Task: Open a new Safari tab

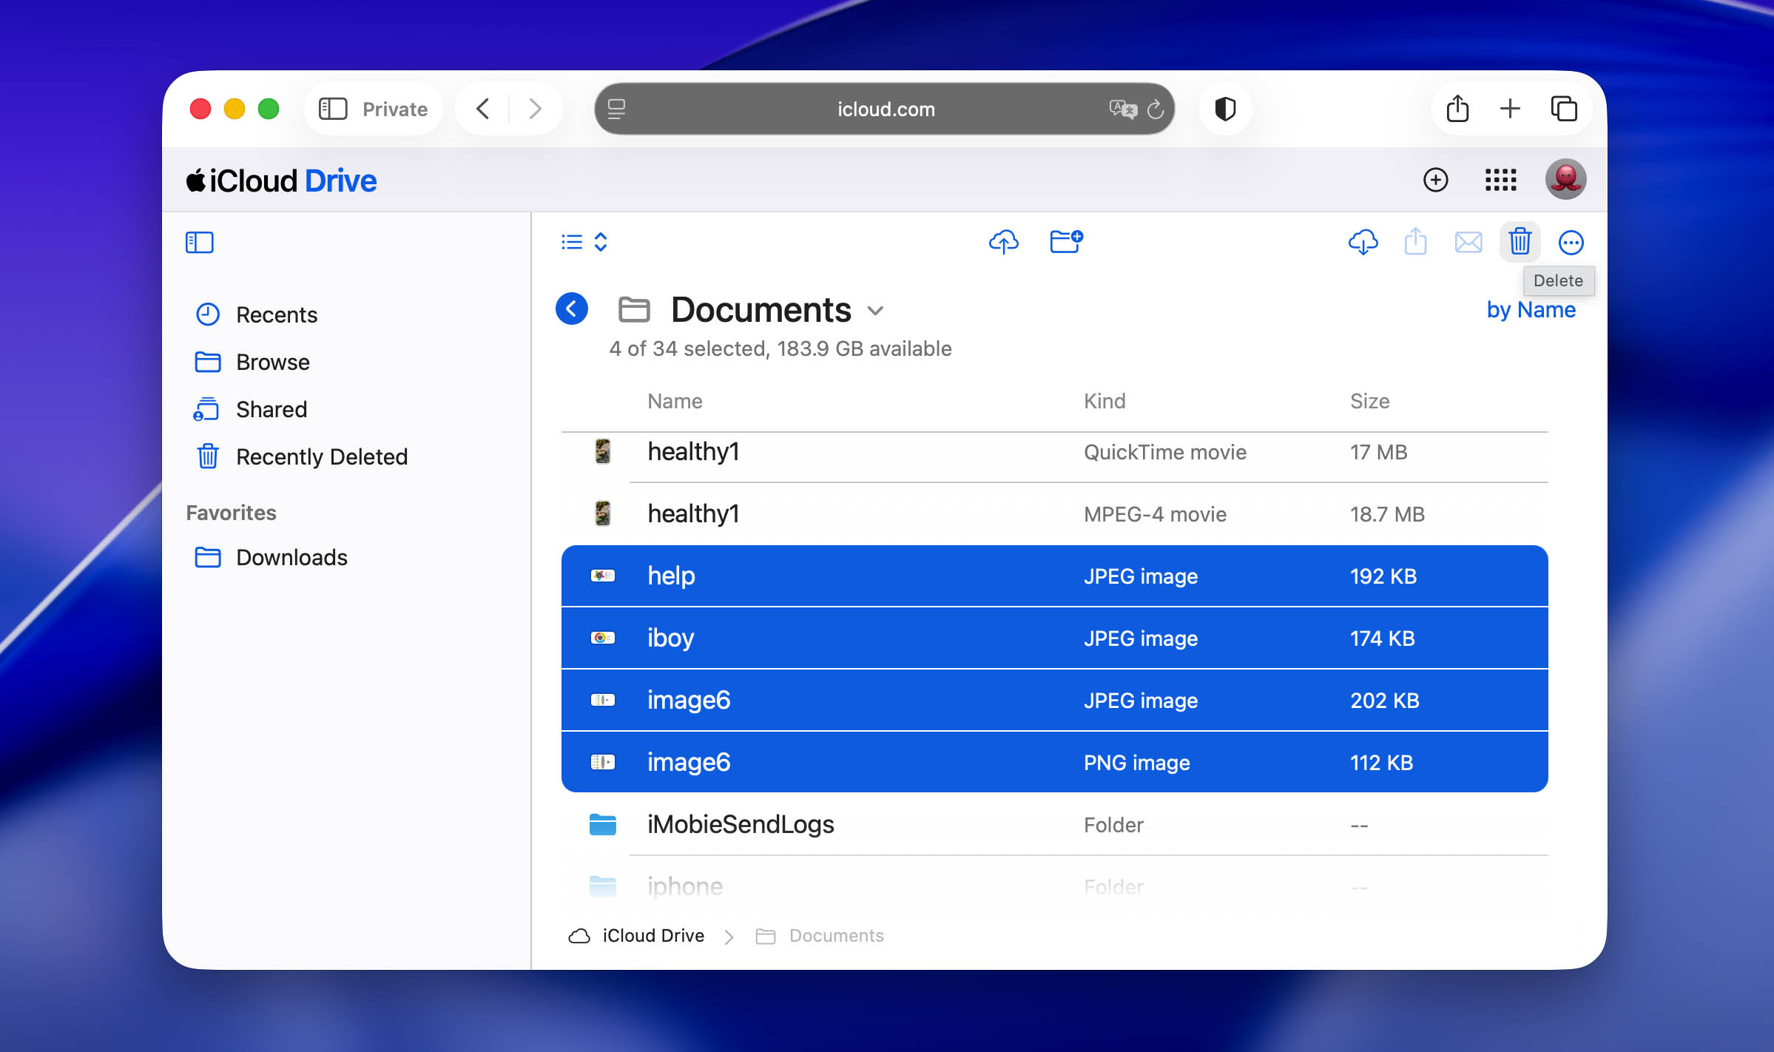Action: [1510, 109]
